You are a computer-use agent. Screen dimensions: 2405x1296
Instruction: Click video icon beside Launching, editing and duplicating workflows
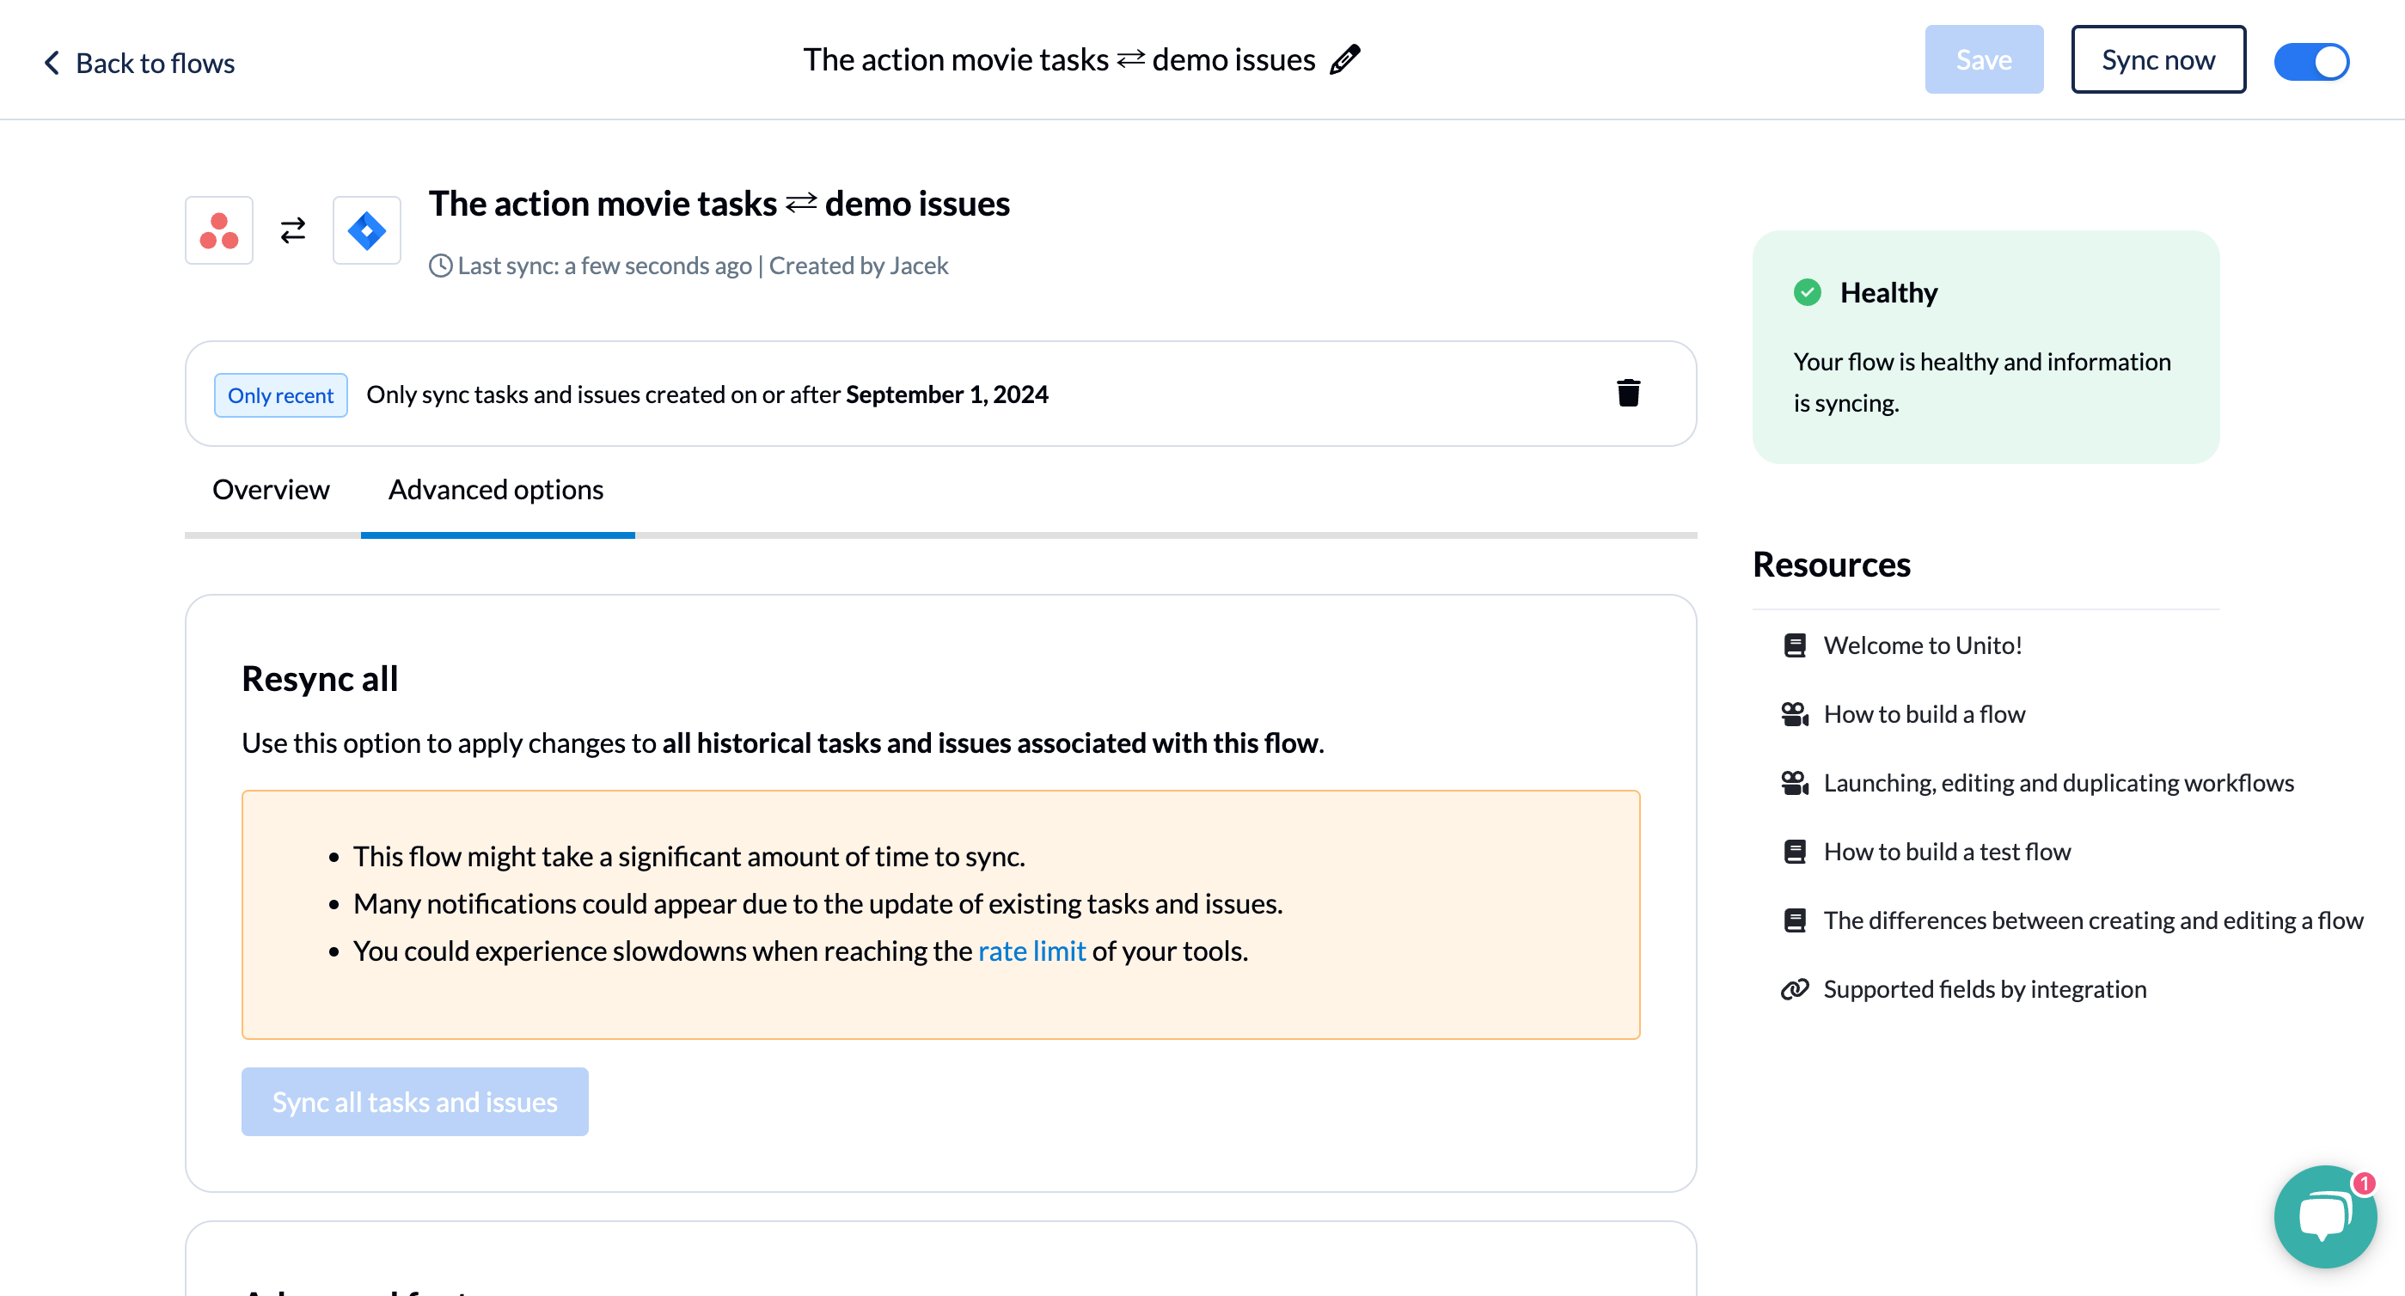click(1795, 782)
